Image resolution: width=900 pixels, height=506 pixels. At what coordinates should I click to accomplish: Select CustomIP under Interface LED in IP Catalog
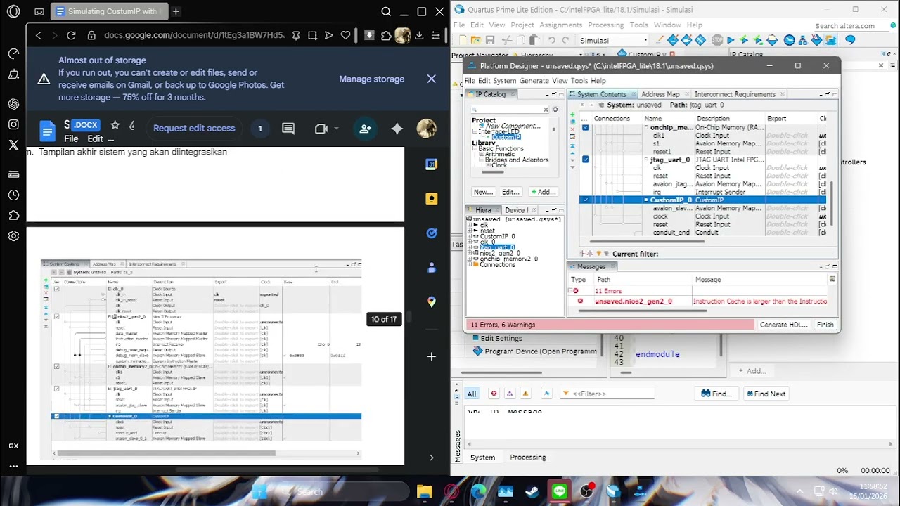point(506,137)
